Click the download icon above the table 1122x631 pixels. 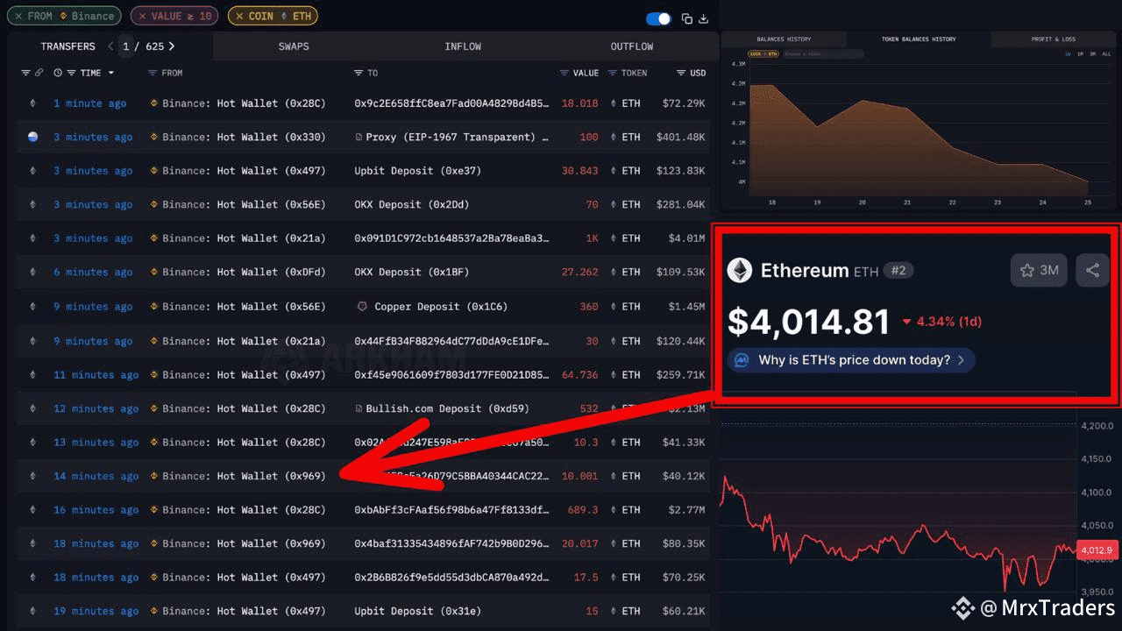point(704,19)
